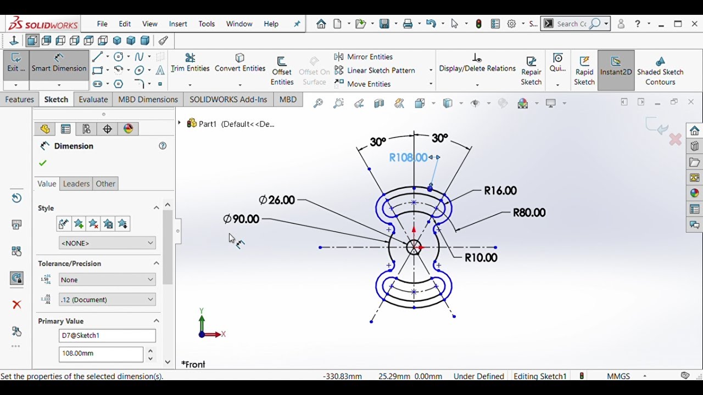
Task: Select the Value tab
Action: (47, 184)
